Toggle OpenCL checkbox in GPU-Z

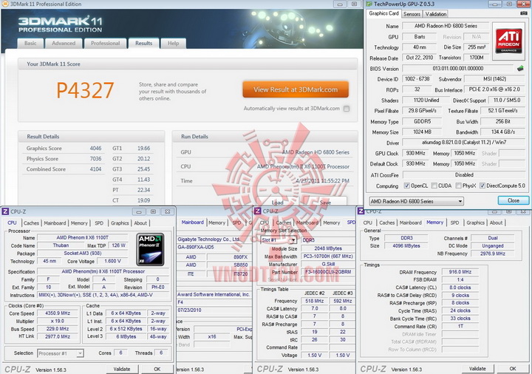[406, 186]
